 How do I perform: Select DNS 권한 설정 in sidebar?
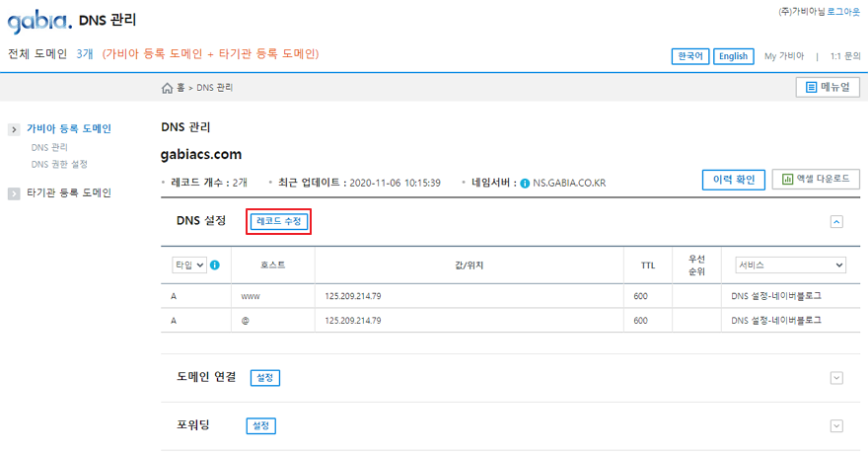(x=59, y=165)
